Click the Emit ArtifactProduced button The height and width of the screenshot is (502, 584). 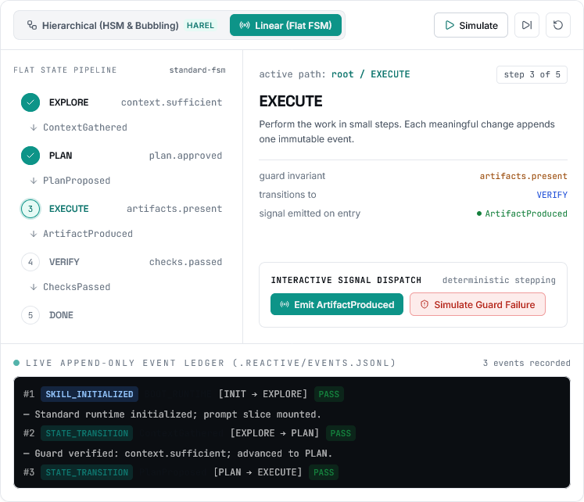(337, 305)
